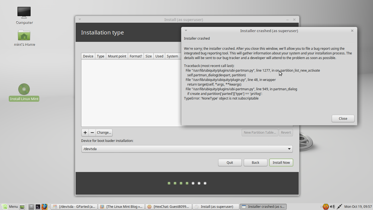373x210 pixels.
Task: Close the Install (as superuser) window via X
Action: point(294,20)
